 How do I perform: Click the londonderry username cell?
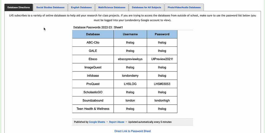[x=130, y=76]
